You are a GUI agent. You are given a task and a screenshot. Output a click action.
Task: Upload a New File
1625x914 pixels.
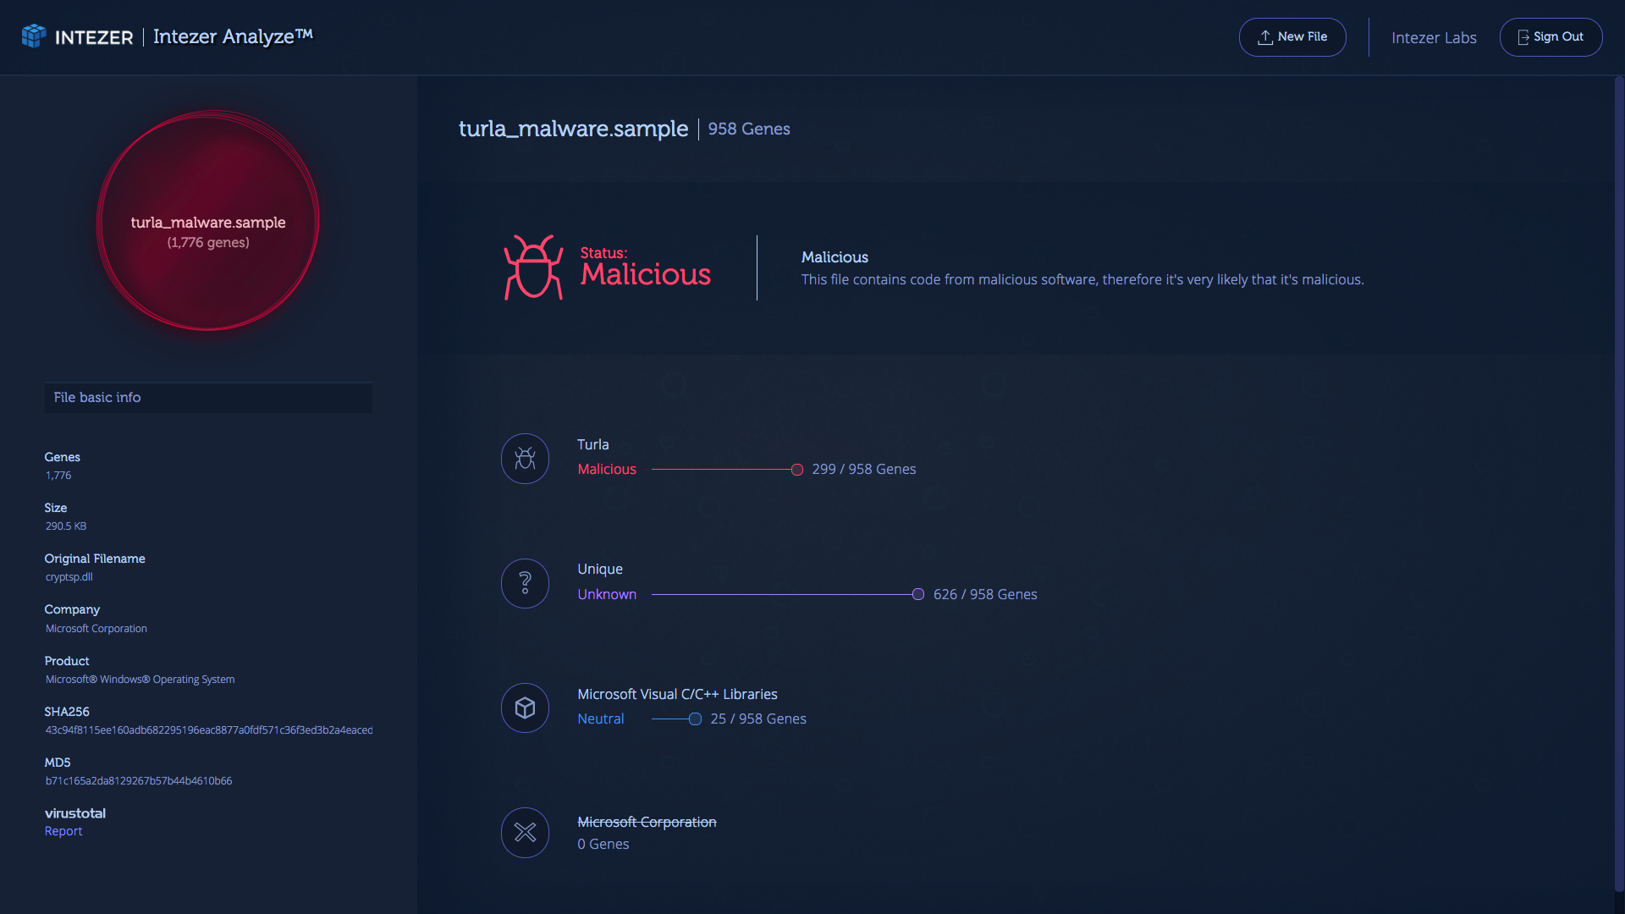click(x=1292, y=37)
